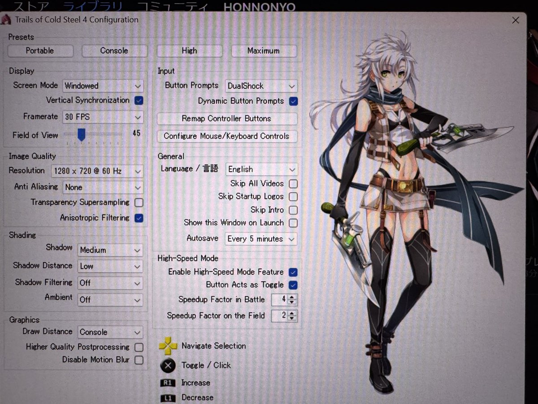This screenshot has width=538, height=404.
Task: Apply the Console preset
Action: (114, 51)
